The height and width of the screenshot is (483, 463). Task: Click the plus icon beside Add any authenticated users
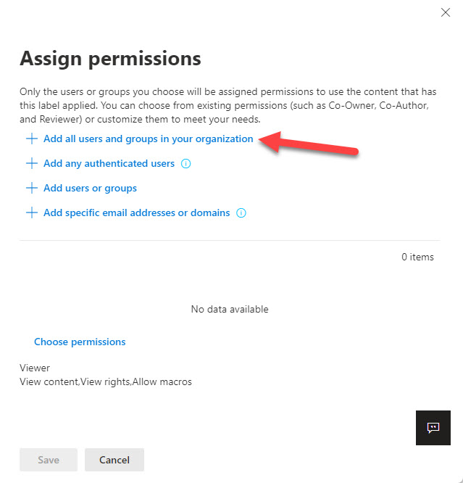point(31,163)
